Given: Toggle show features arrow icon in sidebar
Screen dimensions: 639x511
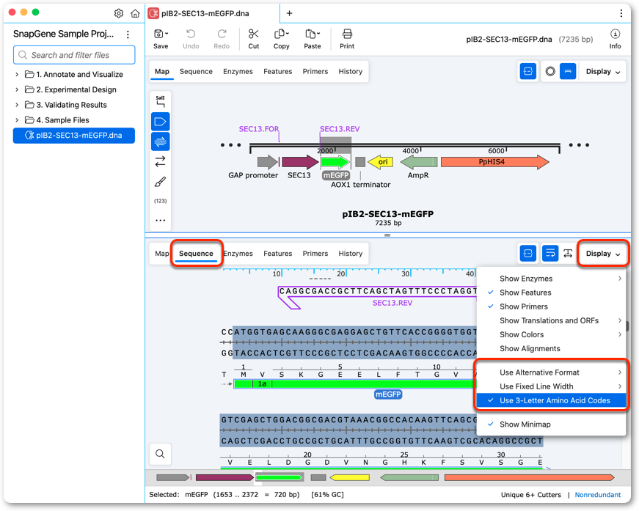Looking at the screenshot, I should tap(161, 122).
